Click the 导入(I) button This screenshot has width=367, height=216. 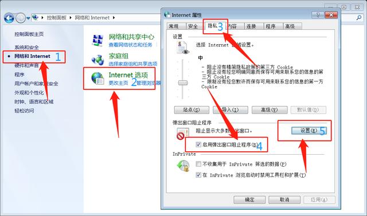click(x=231, y=110)
